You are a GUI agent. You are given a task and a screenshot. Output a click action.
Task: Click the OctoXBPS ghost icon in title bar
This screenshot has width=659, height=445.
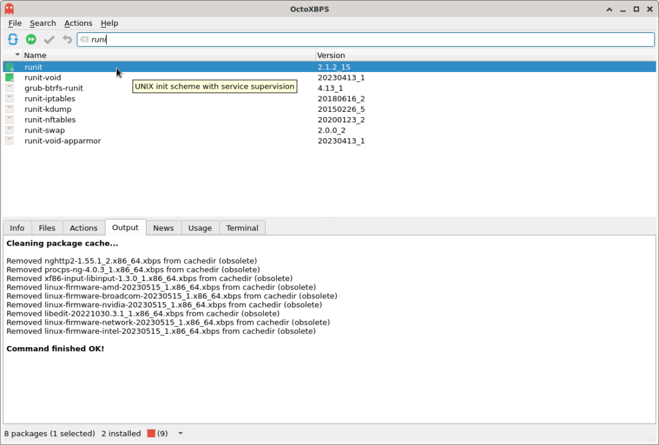coord(9,9)
